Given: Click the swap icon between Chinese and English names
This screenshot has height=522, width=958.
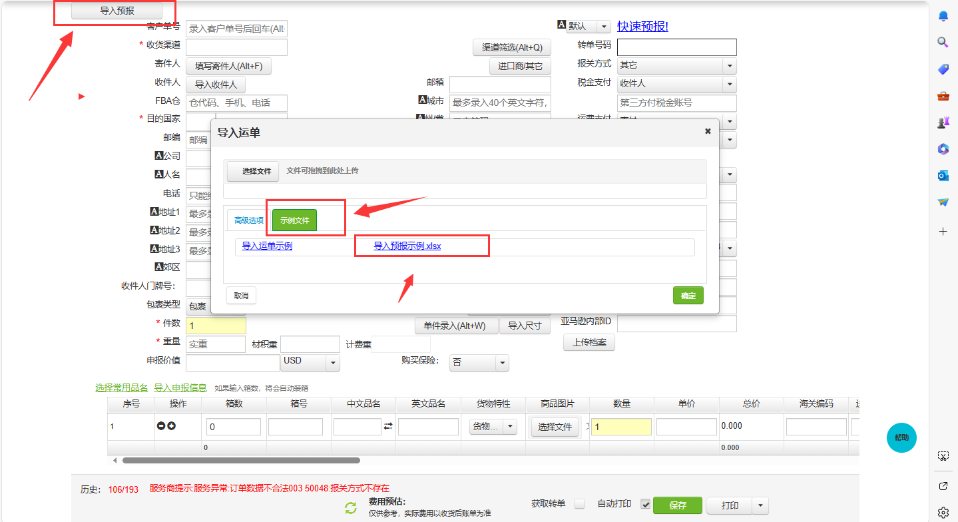Looking at the screenshot, I should [x=388, y=426].
